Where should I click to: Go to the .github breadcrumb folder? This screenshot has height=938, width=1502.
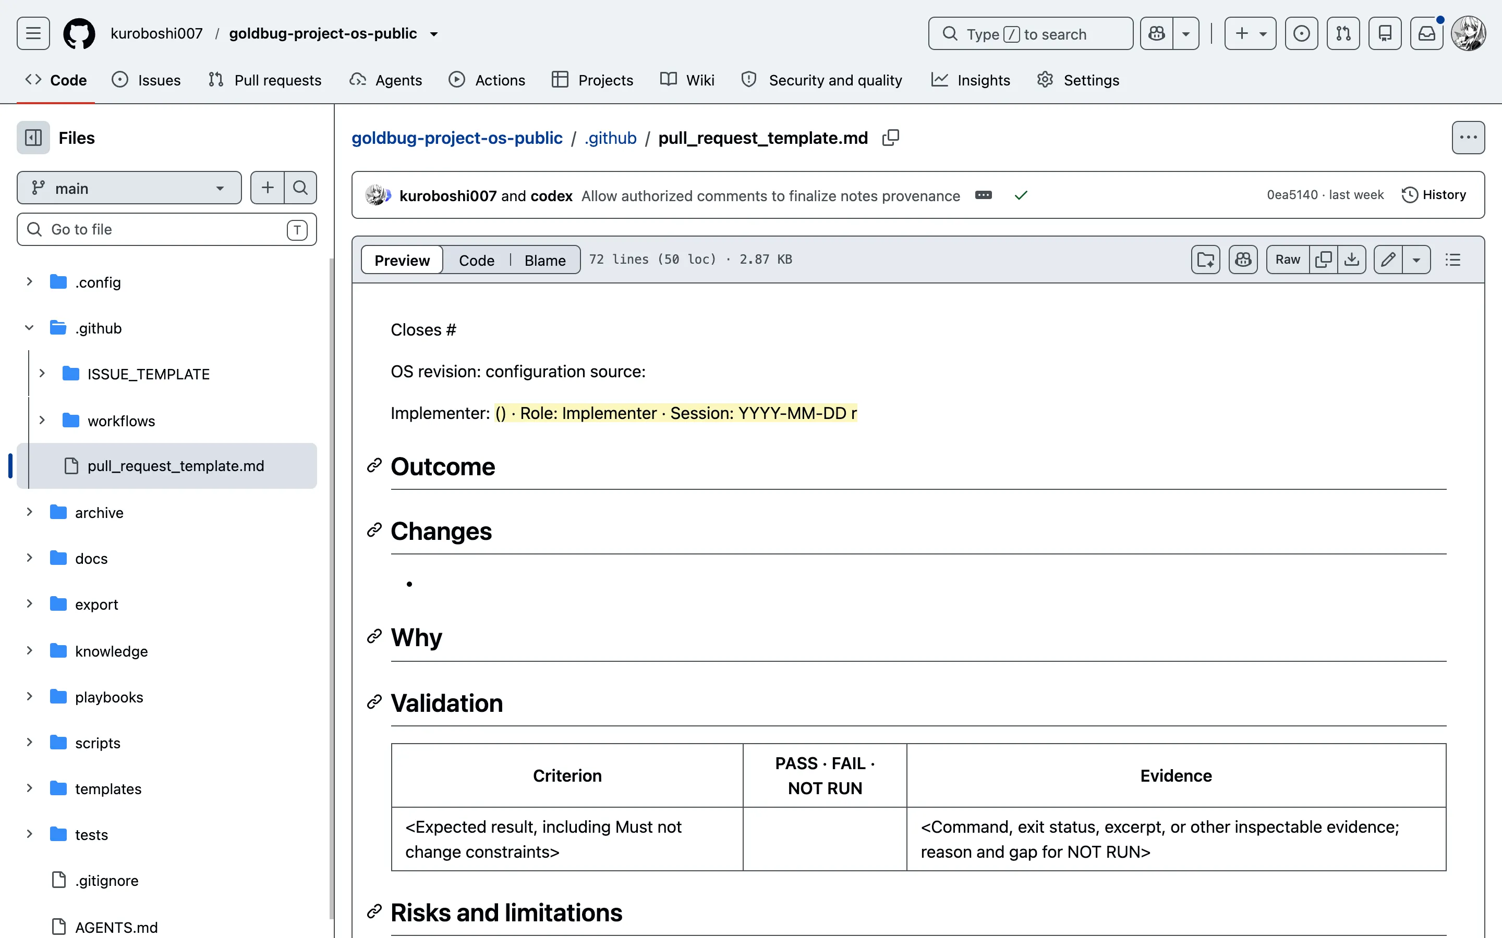611,138
